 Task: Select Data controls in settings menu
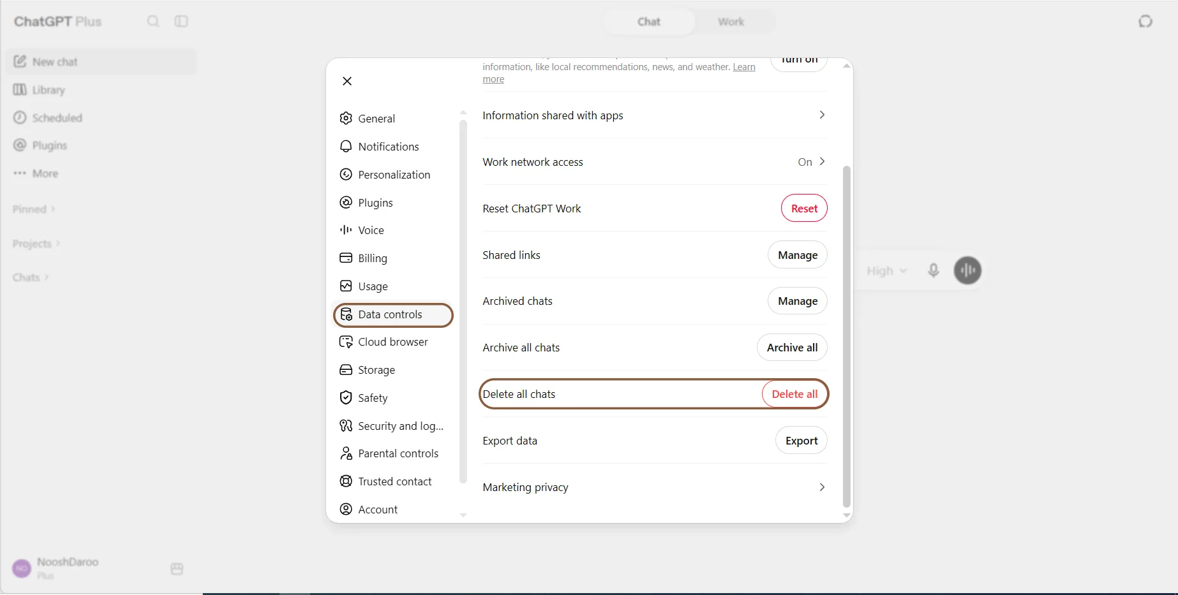pos(393,314)
